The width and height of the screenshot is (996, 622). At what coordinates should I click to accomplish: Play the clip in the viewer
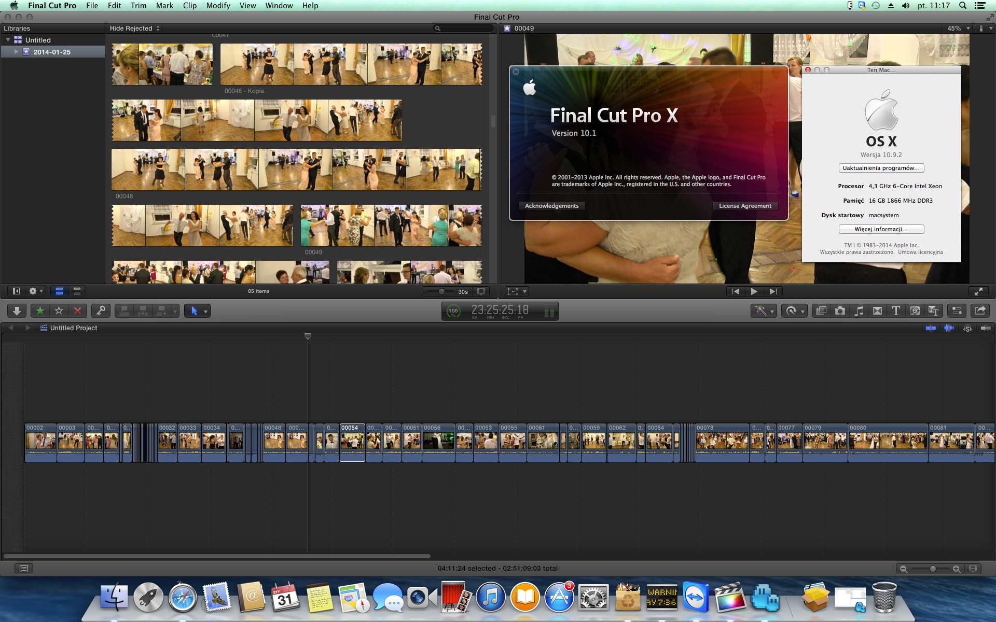754,291
